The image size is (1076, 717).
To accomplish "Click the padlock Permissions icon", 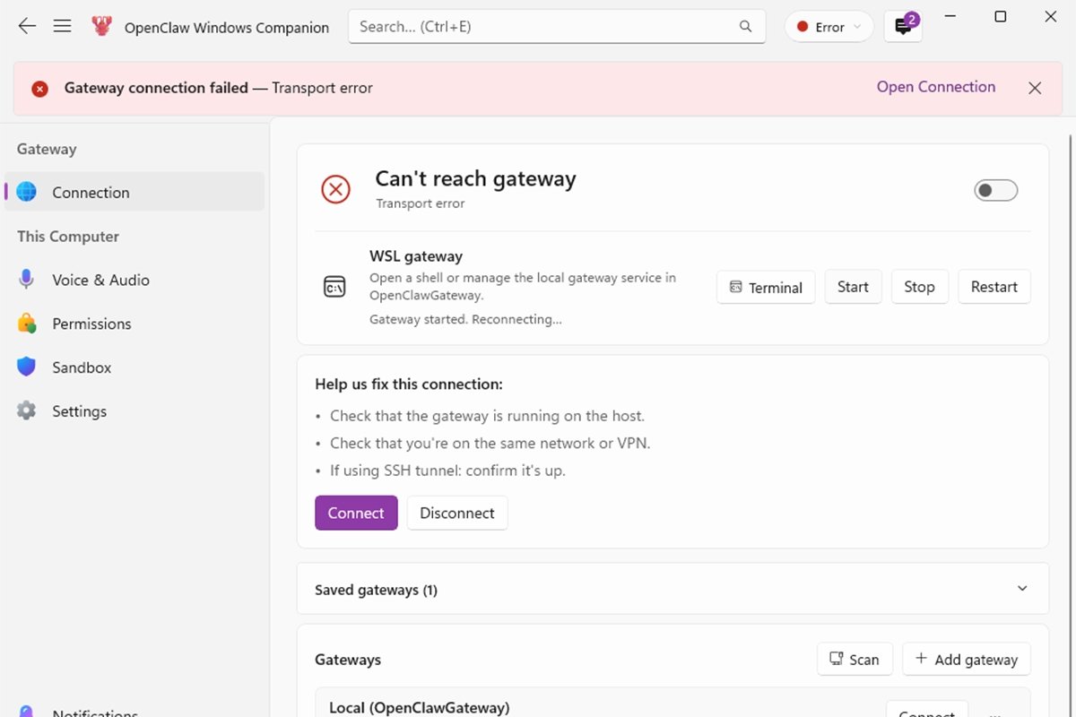I will point(27,324).
